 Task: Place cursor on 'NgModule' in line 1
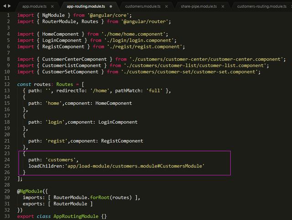click(53, 15)
